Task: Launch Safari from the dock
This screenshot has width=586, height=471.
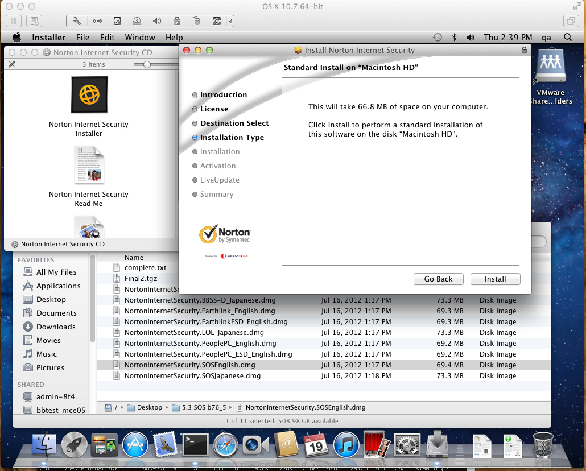Action: (x=225, y=445)
